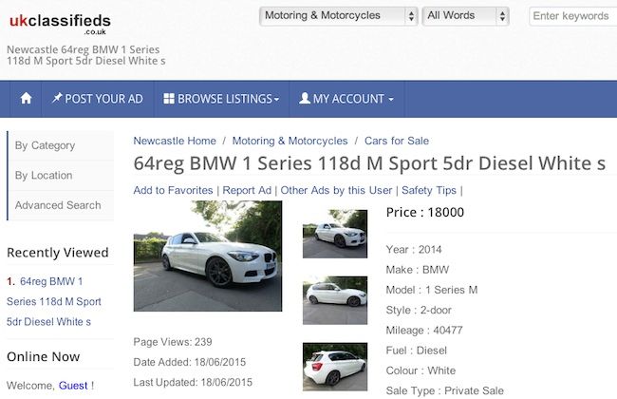The height and width of the screenshot is (399, 617).
Task: Click Add to Favorites link
Action: 173,190
